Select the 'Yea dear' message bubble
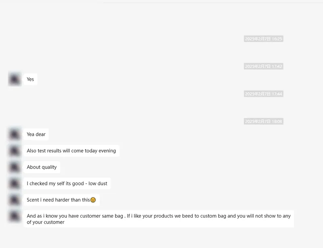 (36, 134)
